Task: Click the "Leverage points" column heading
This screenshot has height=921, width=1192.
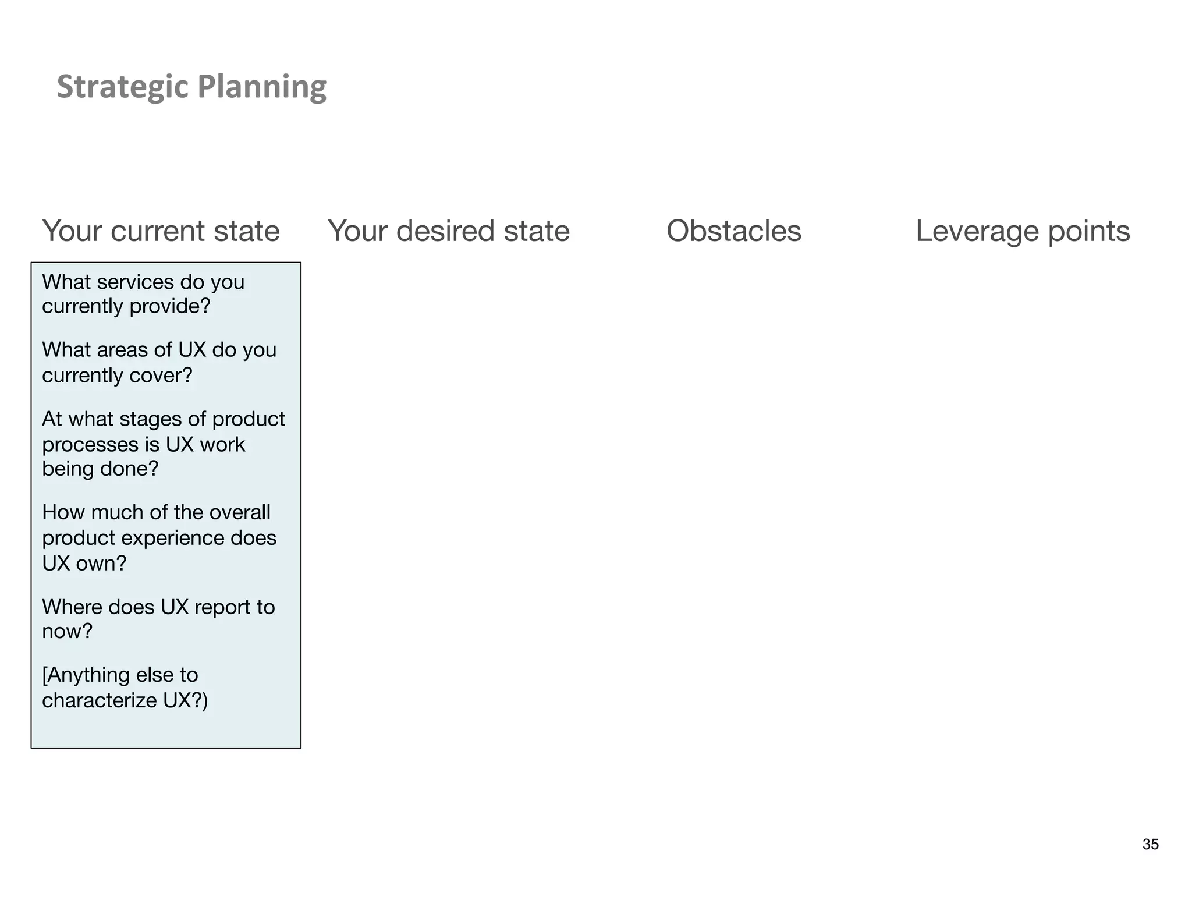Action: tap(1023, 231)
